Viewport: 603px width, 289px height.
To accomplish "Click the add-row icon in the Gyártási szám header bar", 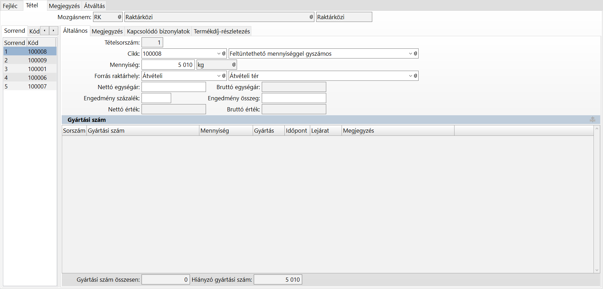I will point(593,120).
